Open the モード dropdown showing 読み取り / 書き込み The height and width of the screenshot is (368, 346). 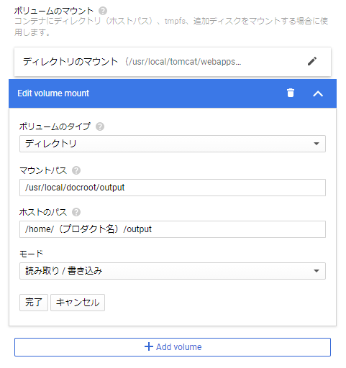173,271
